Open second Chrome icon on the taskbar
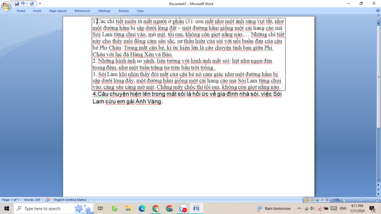Screen dimensions: 381x214 point(169,208)
